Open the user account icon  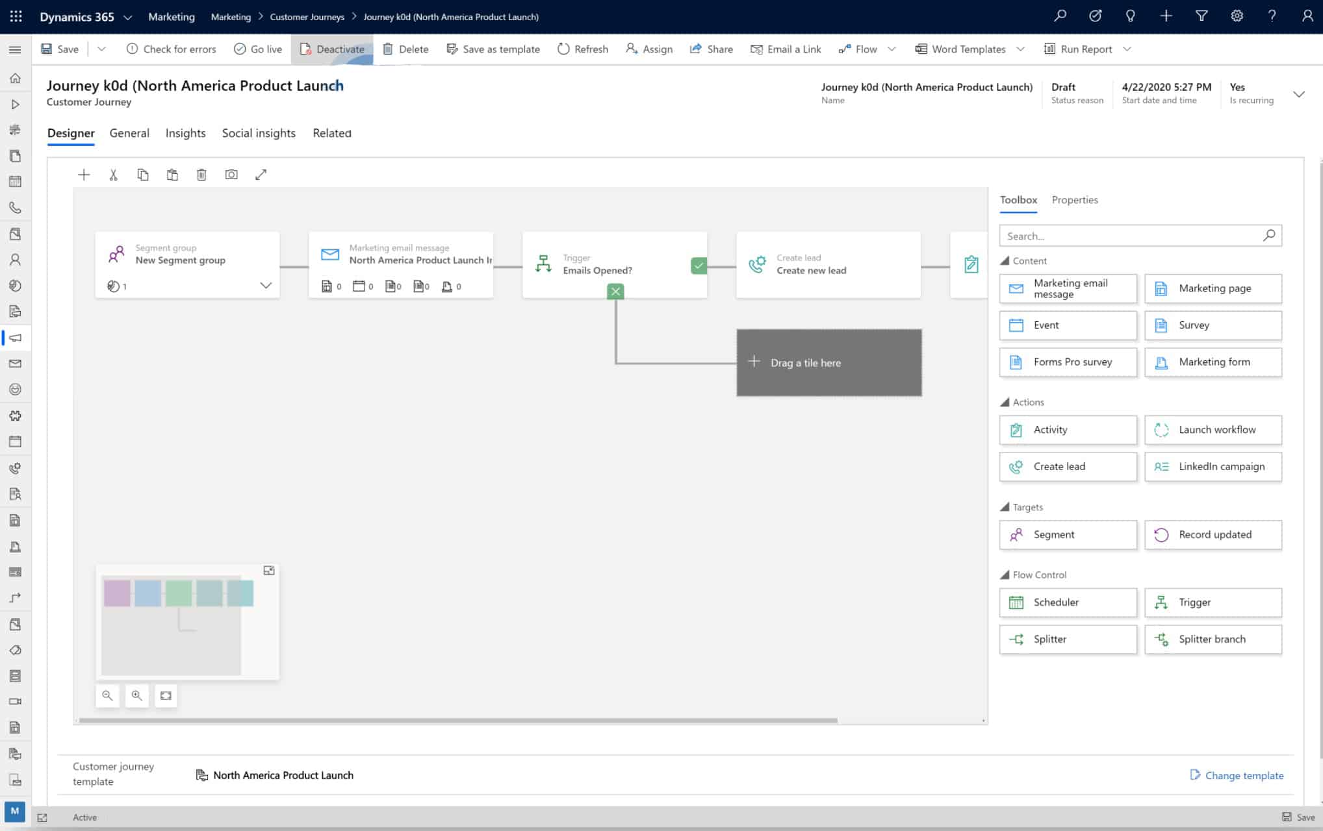1307,16
